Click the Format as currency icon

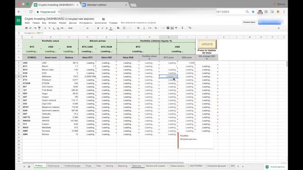coord(45,28)
